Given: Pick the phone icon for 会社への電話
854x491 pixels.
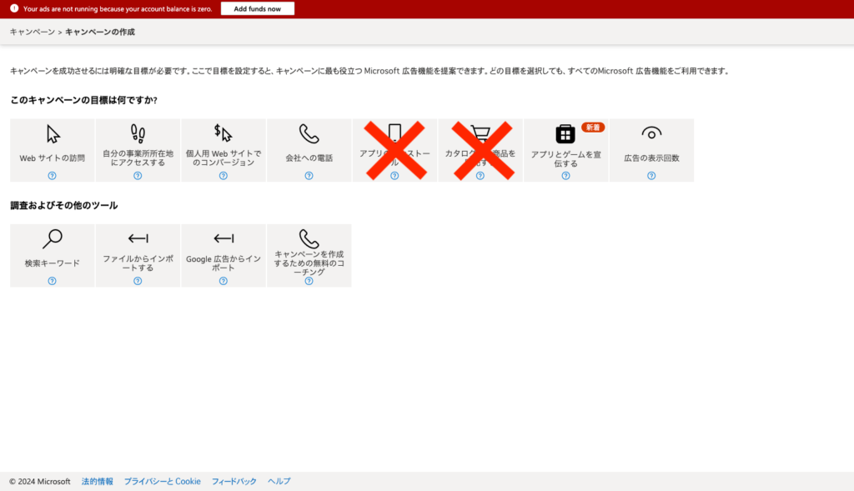Looking at the screenshot, I should pyautogui.click(x=309, y=134).
